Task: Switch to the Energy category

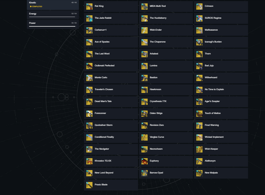Action: click(x=53, y=15)
